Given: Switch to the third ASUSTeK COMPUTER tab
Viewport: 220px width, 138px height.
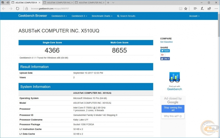Looking at the screenshot, I should tap(90, 3).
